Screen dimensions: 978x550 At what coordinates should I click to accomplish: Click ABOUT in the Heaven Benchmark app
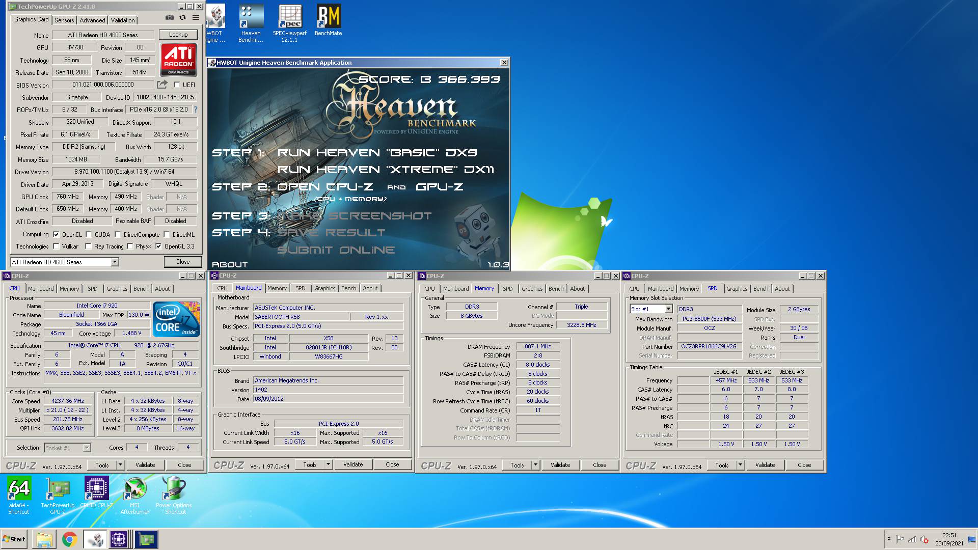pyautogui.click(x=230, y=265)
